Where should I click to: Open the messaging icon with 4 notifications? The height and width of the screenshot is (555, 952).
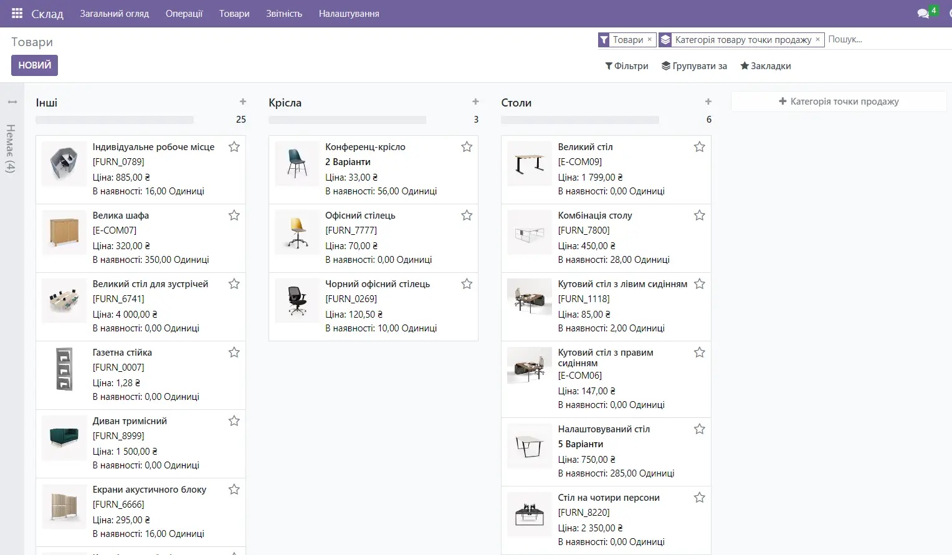tap(922, 12)
